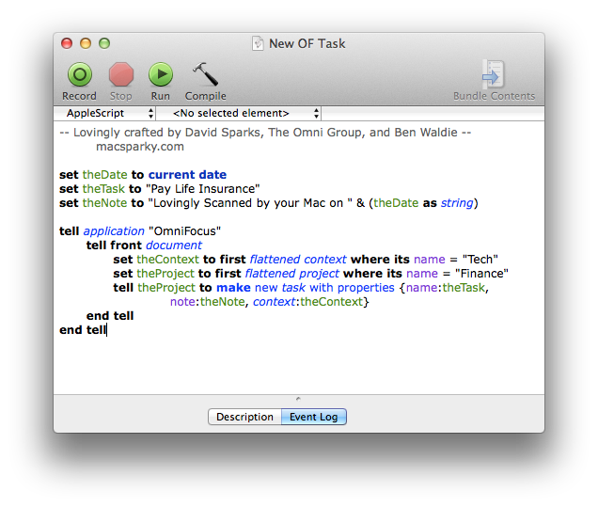Zoom the New OF Task window
The width and height of the screenshot is (598, 507).
(x=104, y=43)
